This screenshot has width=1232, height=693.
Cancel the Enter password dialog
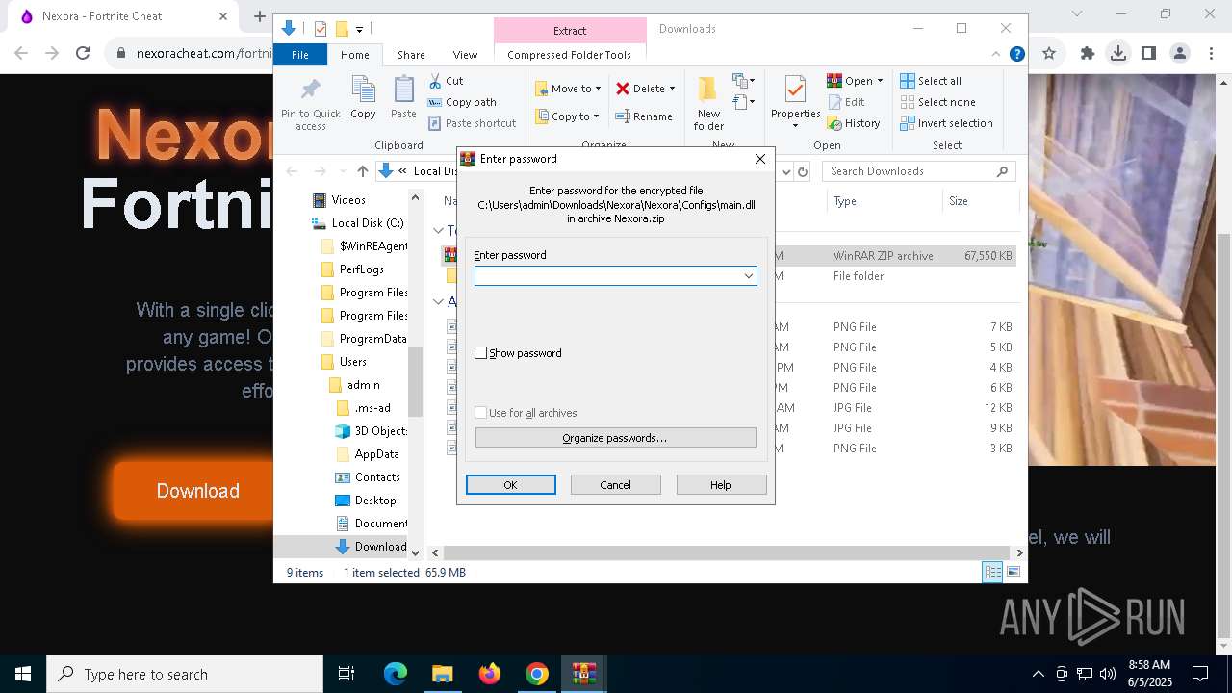[x=615, y=485]
